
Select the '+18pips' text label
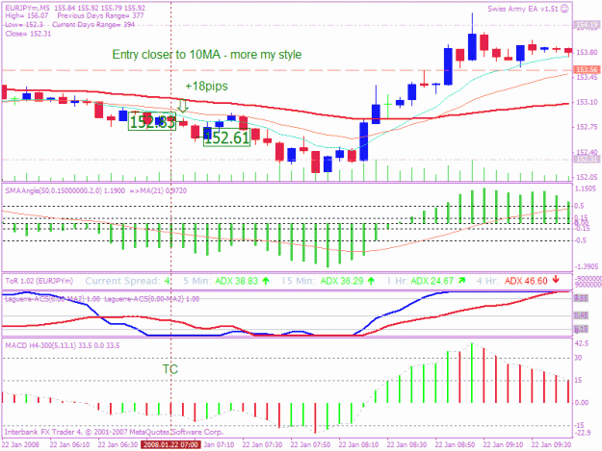(x=206, y=87)
